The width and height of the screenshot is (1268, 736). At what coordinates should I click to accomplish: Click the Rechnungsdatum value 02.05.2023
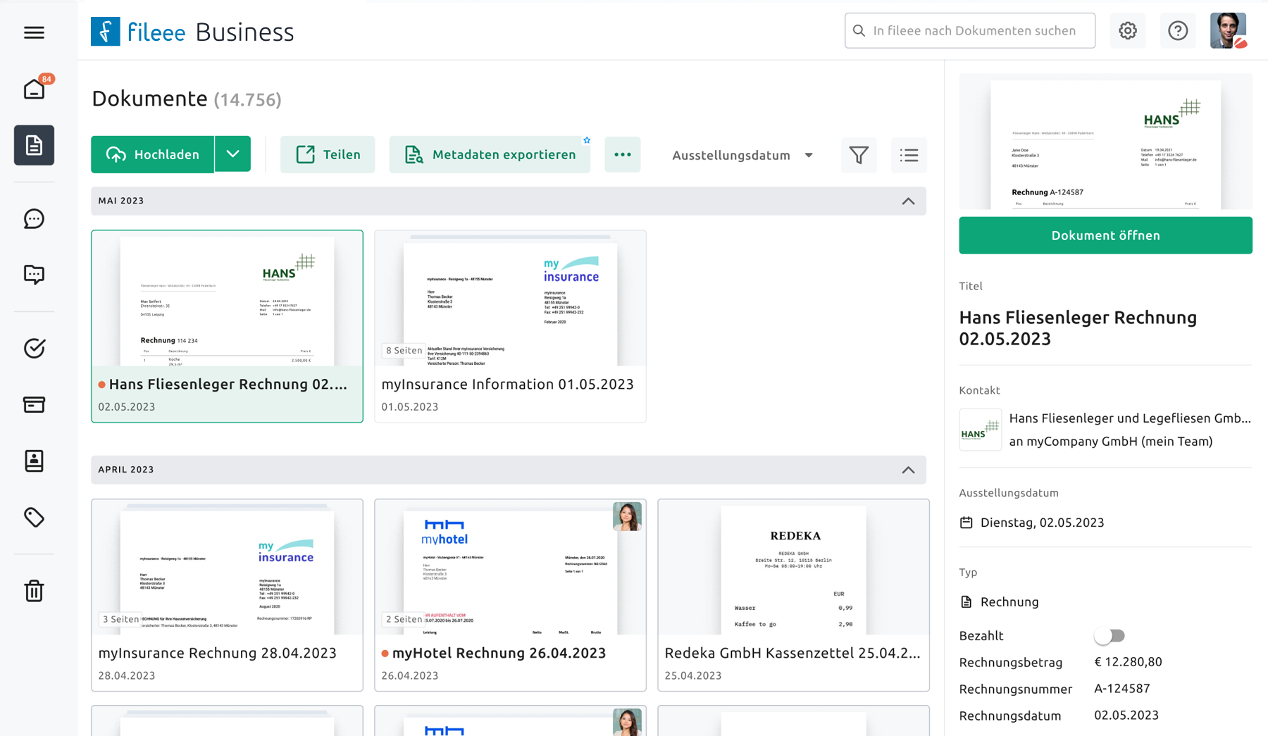pyautogui.click(x=1126, y=716)
